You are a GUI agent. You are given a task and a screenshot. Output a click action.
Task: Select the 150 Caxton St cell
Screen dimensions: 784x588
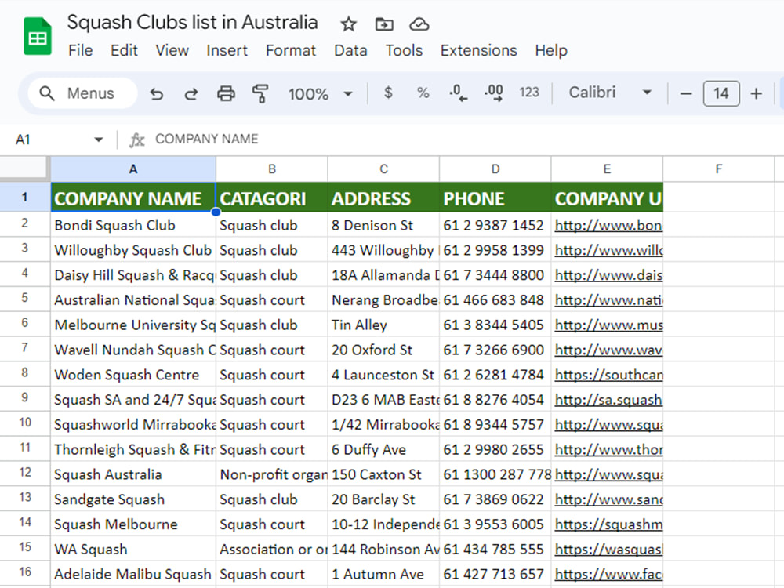(x=383, y=474)
